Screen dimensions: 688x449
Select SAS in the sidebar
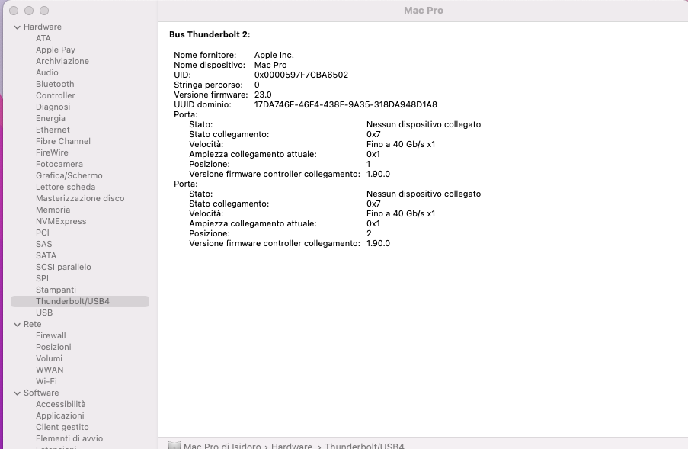click(x=44, y=244)
